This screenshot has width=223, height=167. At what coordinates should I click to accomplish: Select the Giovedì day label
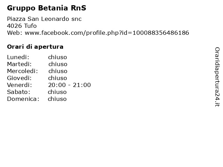pyautogui.click(x=20, y=78)
